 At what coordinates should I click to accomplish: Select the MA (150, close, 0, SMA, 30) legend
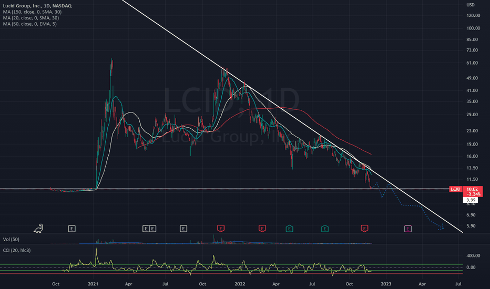tap(32, 12)
